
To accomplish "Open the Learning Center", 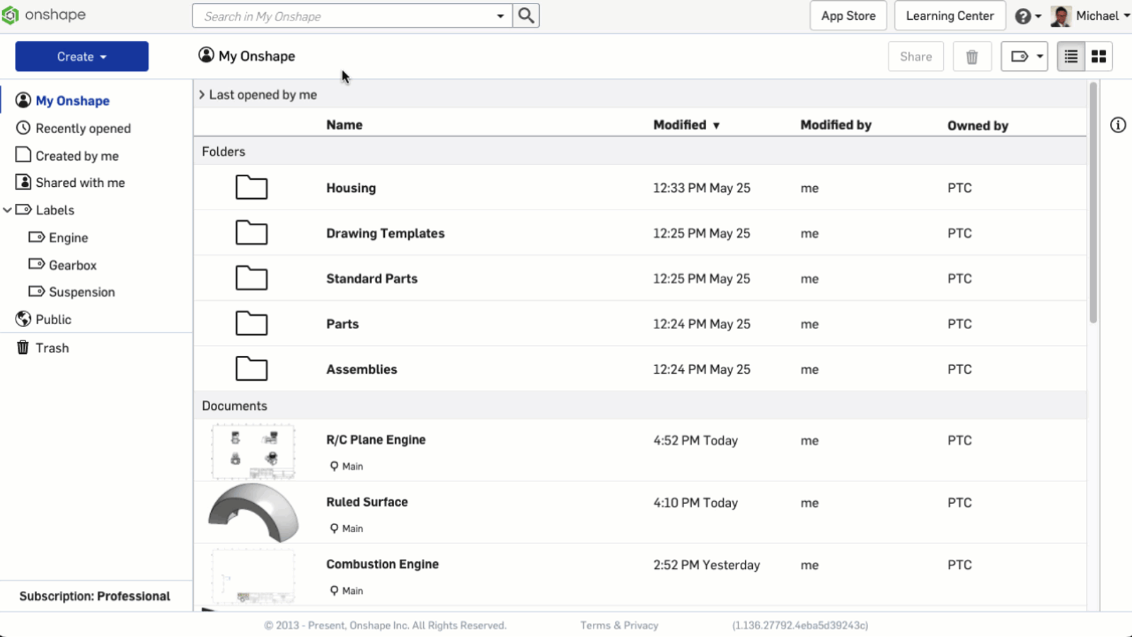I will [x=949, y=16].
